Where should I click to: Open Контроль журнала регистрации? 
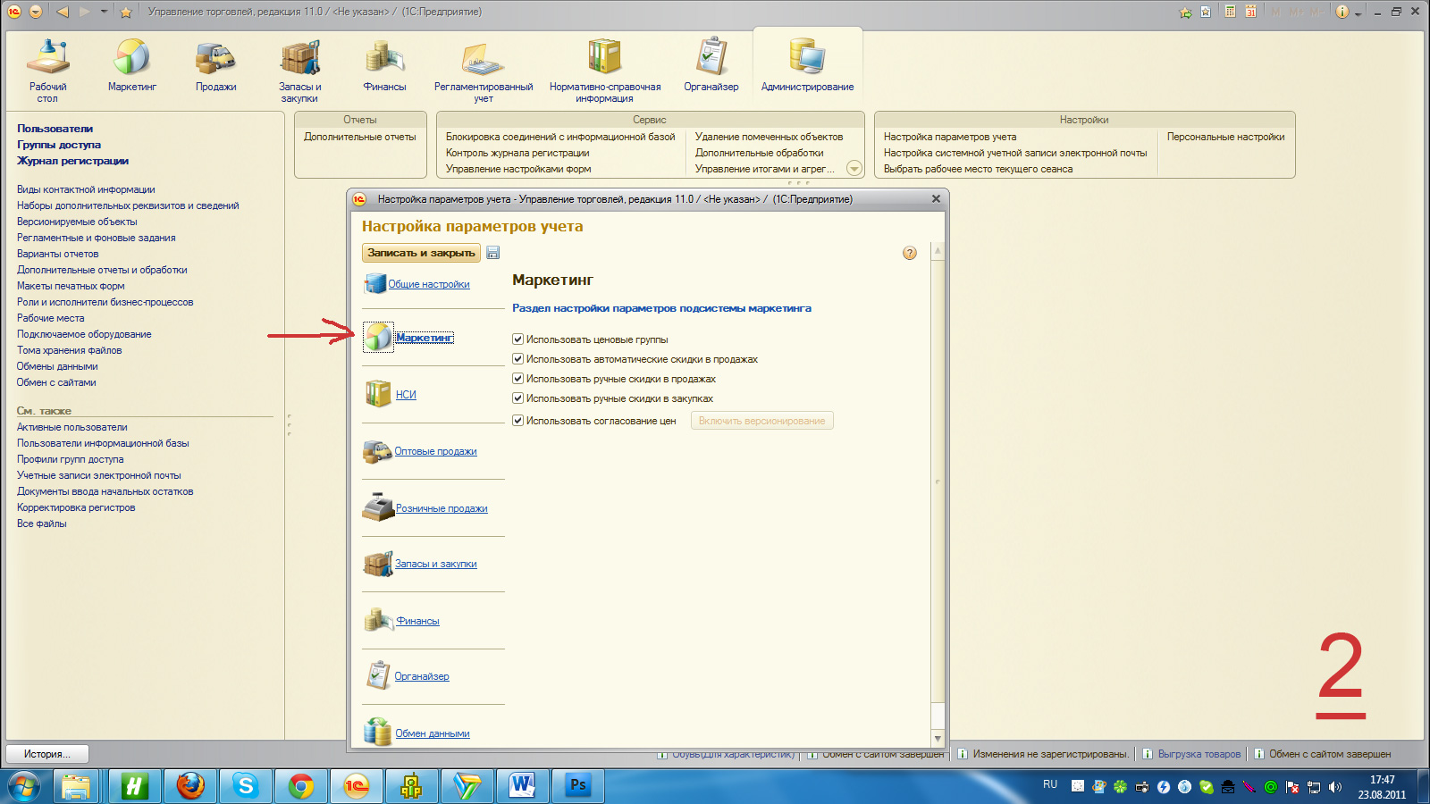coord(517,153)
